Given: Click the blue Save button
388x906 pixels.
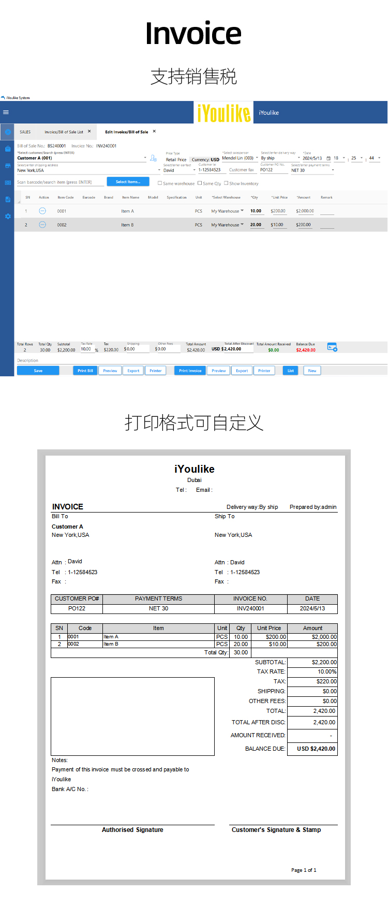Looking at the screenshot, I should [x=38, y=371].
